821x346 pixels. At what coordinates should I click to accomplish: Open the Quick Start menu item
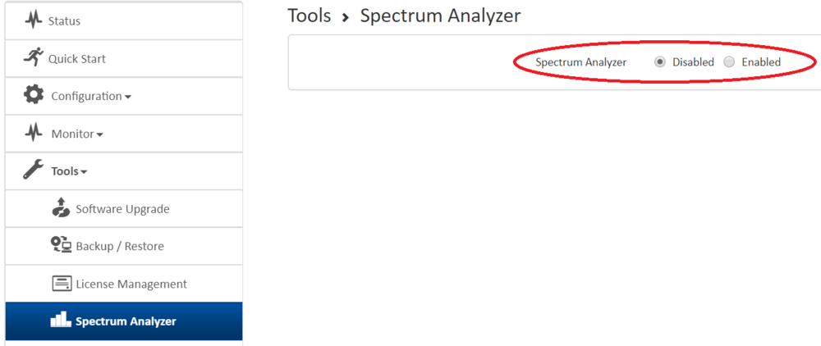point(77,58)
